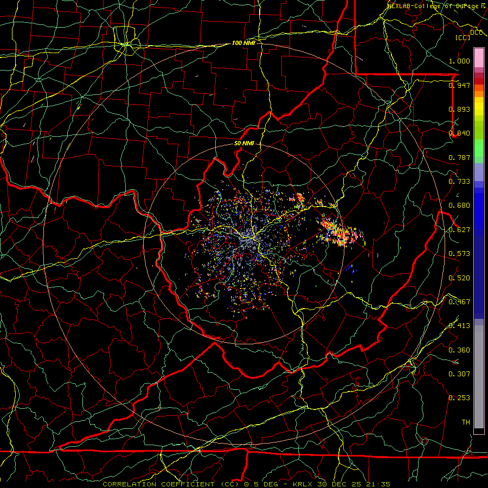Viewport: 488px width, 488px height.
Task: Click the 0.787 scale value
Action: pyautogui.click(x=459, y=157)
